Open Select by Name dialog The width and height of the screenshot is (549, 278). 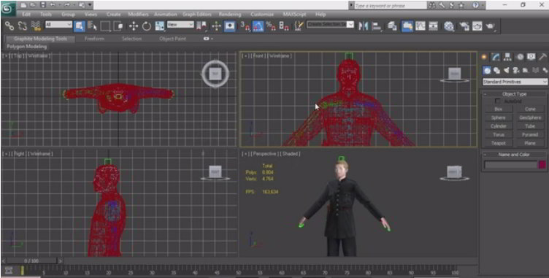click(92, 26)
